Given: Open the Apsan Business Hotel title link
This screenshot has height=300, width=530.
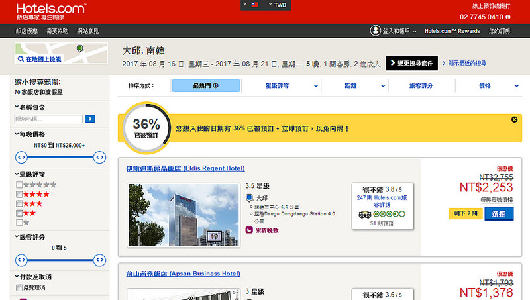Looking at the screenshot, I should pos(184,274).
